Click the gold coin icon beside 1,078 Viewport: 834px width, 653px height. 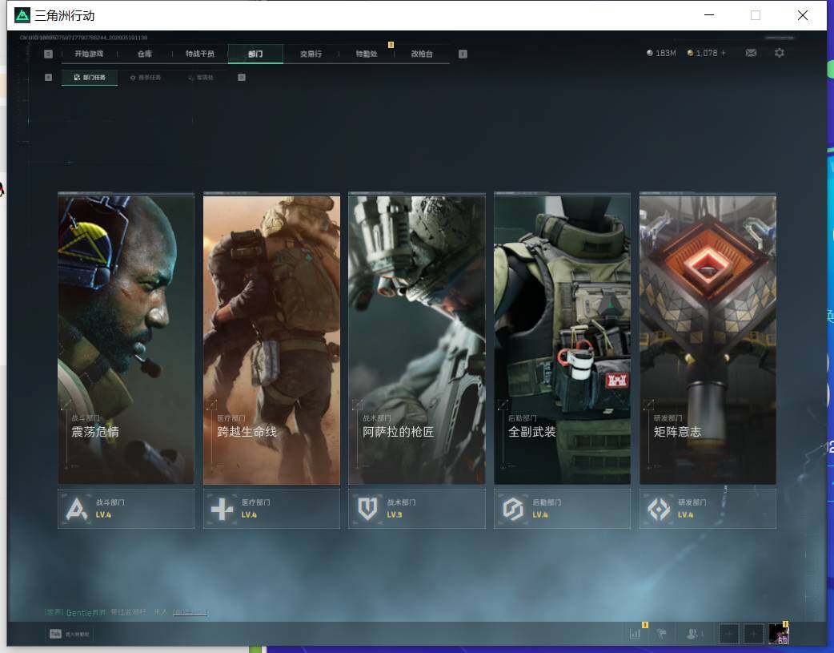coord(690,53)
